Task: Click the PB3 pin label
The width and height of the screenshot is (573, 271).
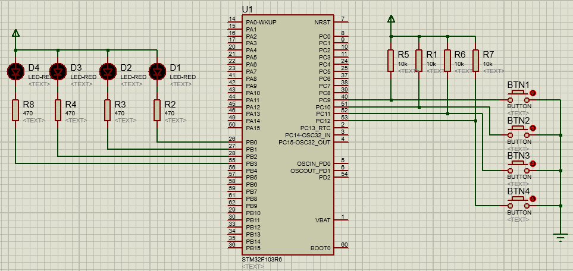Action: click(x=252, y=163)
